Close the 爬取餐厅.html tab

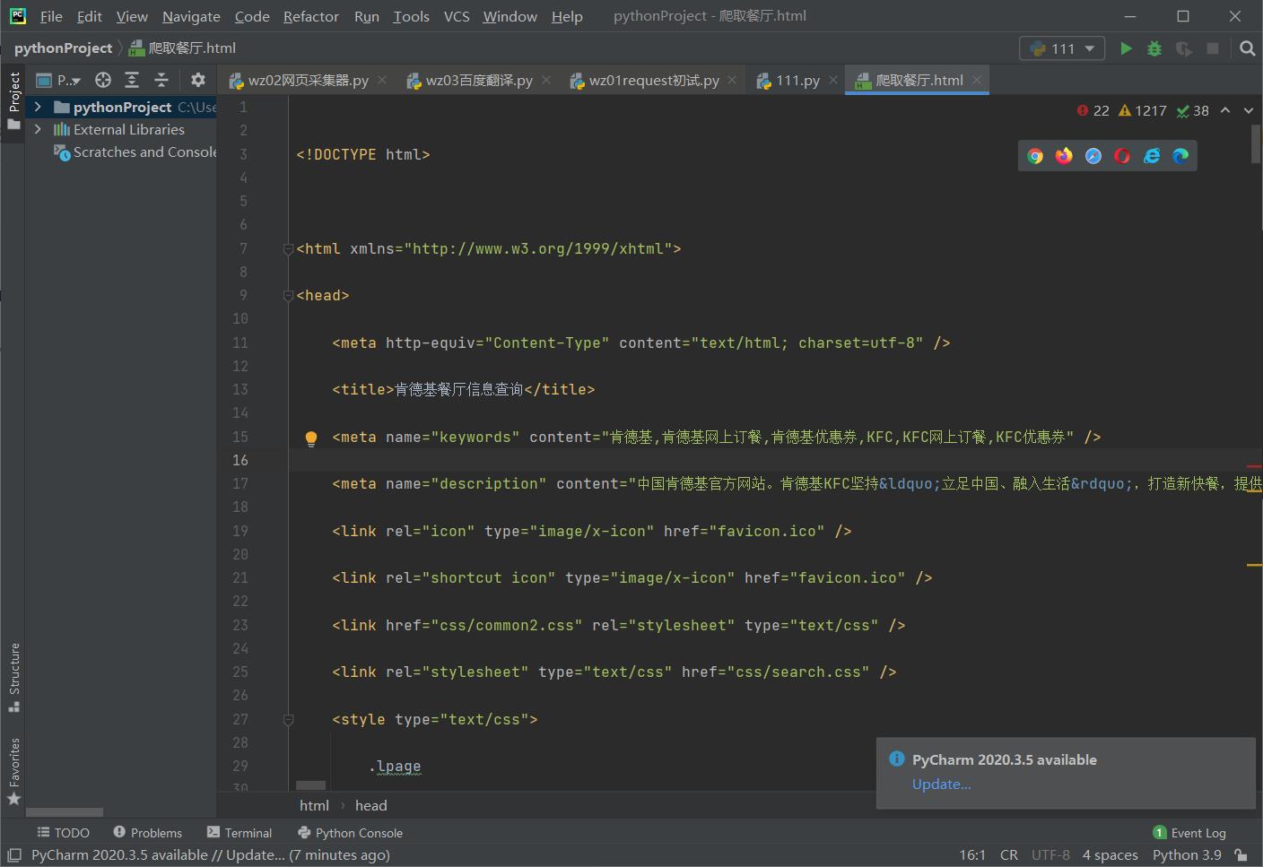977,80
